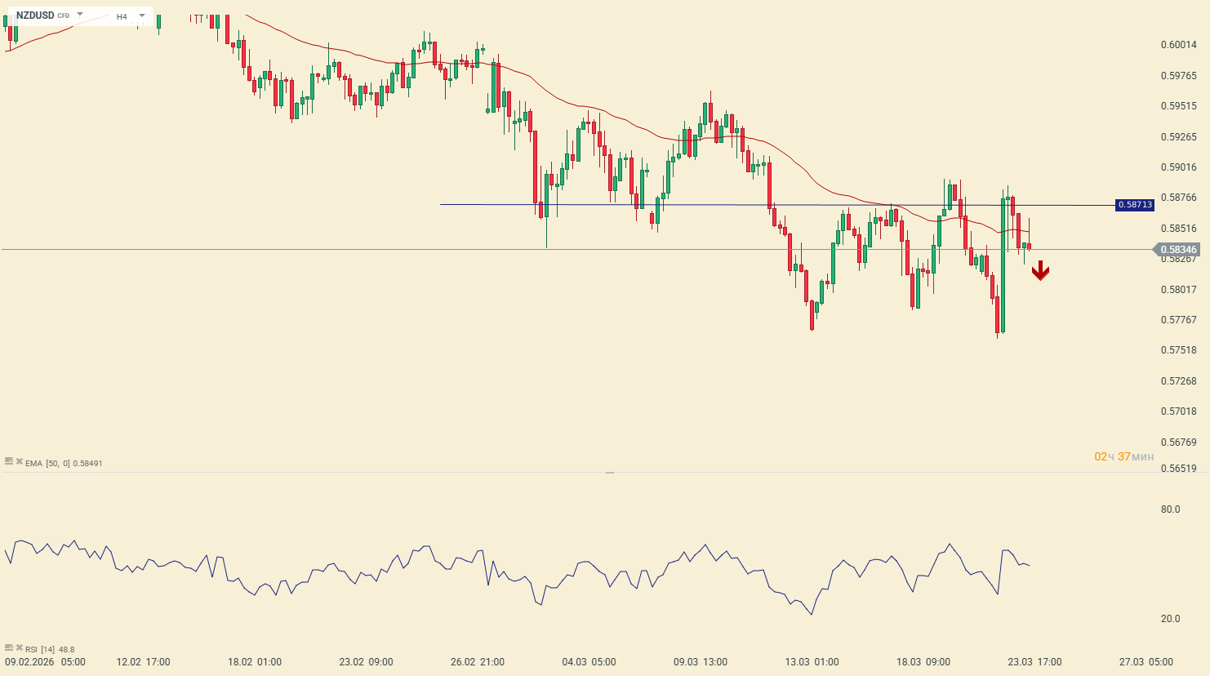Click the RSI [14] indicator label

40,649
